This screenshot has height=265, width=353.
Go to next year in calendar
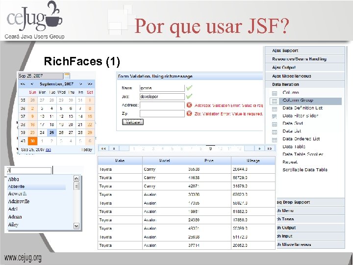coord(90,84)
